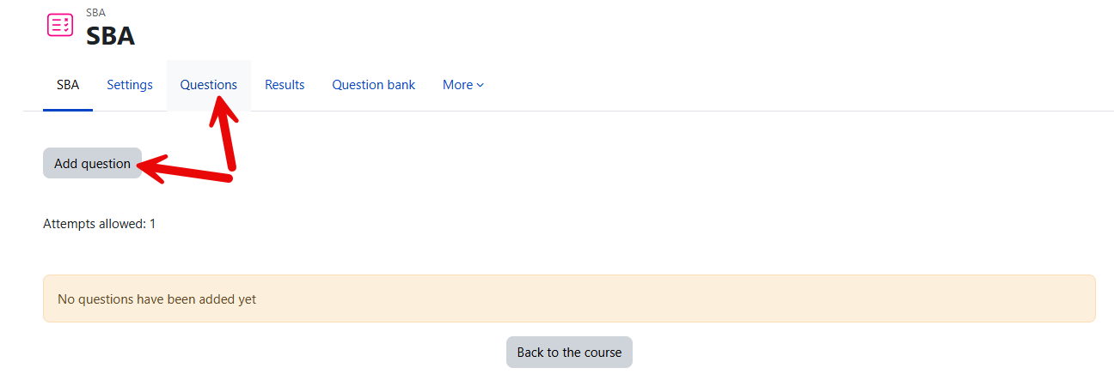
Task: Click the pink quiz activity icon
Action: click(60, 25)
